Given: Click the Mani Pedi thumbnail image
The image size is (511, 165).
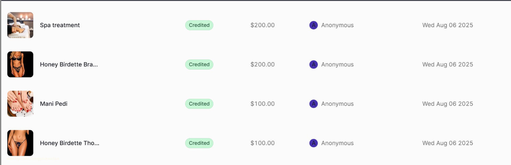Looking at the screenshot, I should coord(20,104).
